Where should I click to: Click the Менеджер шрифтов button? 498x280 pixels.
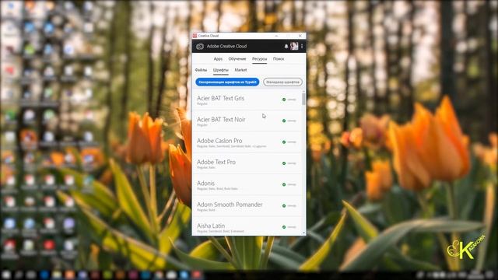click(x=282, y=82)
